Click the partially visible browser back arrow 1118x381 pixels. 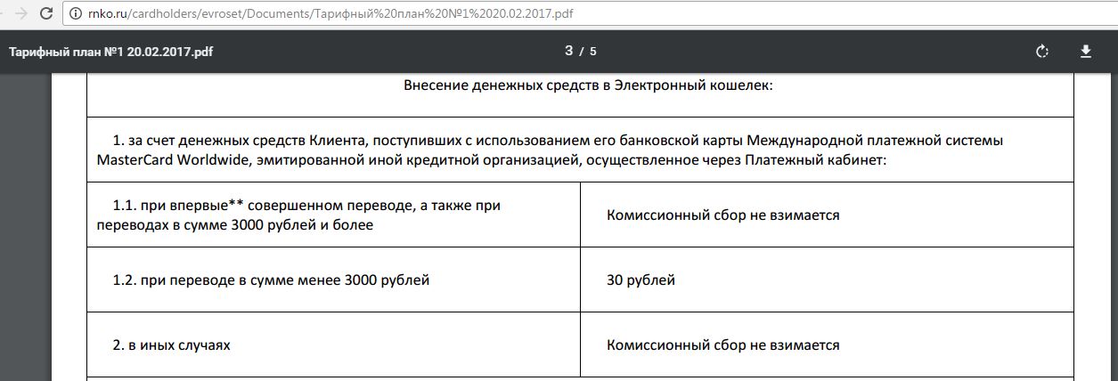(4, 13)
